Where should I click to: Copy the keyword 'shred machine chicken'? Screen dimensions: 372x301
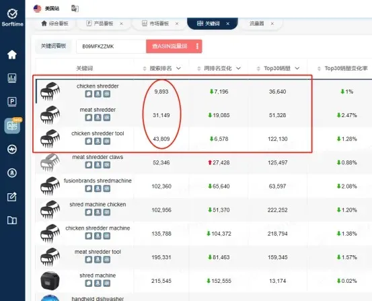[89, 212]
